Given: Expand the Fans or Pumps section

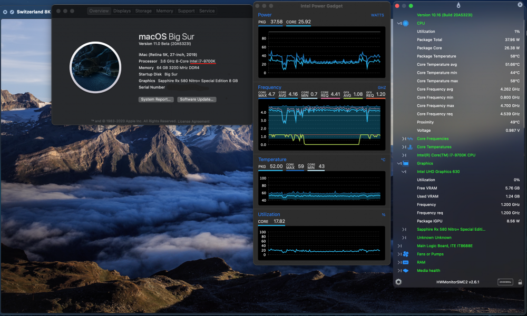Looking at the screenshot, I should 399,254.
